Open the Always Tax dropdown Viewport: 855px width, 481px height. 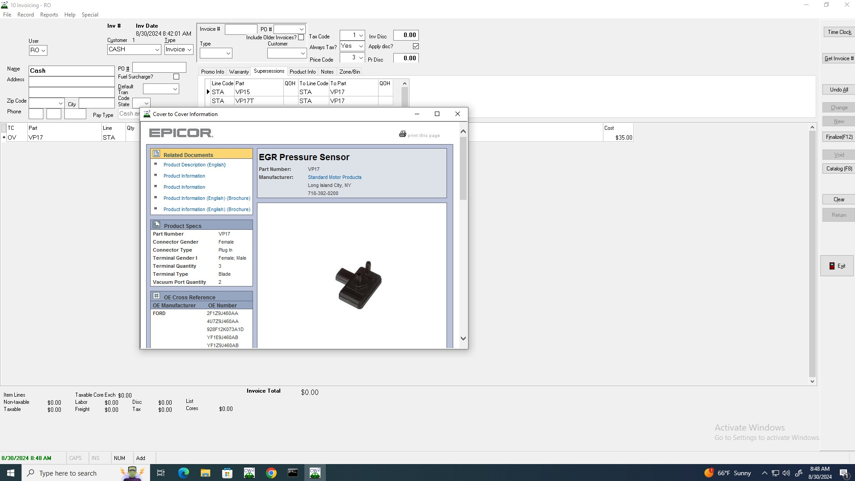click(x=361, y=46)
